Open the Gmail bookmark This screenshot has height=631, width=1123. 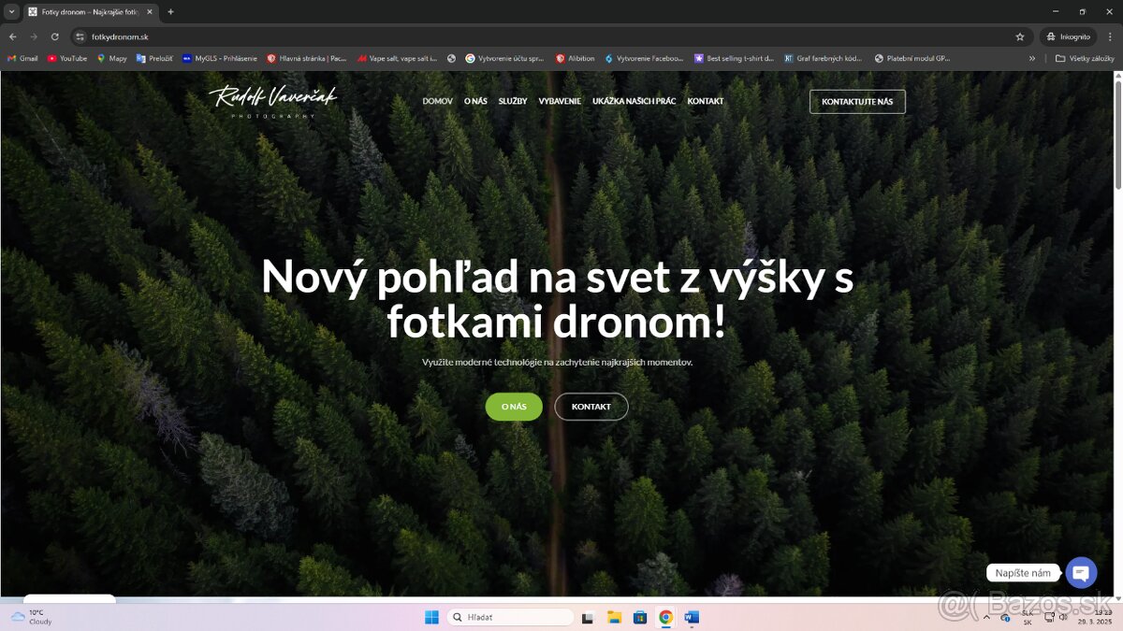tap(22, 58)
